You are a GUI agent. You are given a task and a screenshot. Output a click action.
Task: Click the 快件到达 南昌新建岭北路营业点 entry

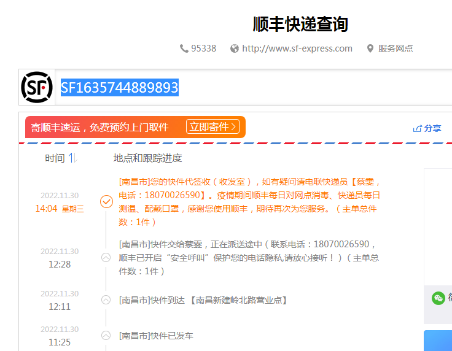(x=203, y=300)
